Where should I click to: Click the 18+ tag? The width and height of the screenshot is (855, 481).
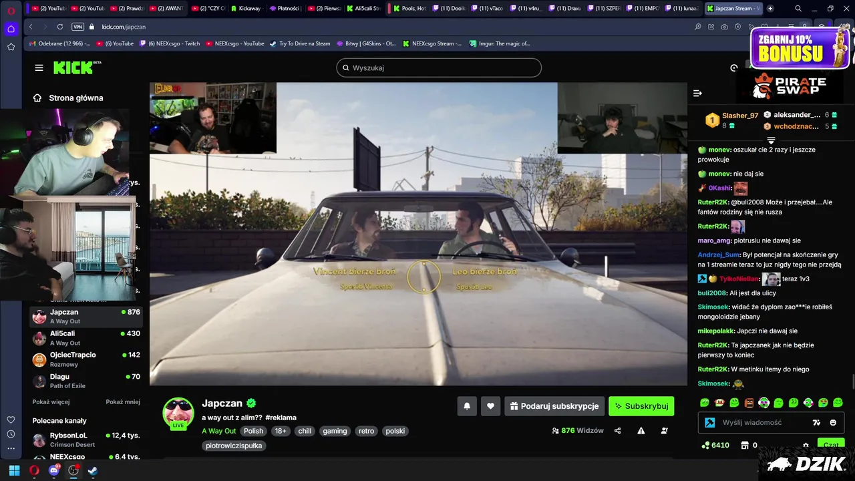click(281, 431)
